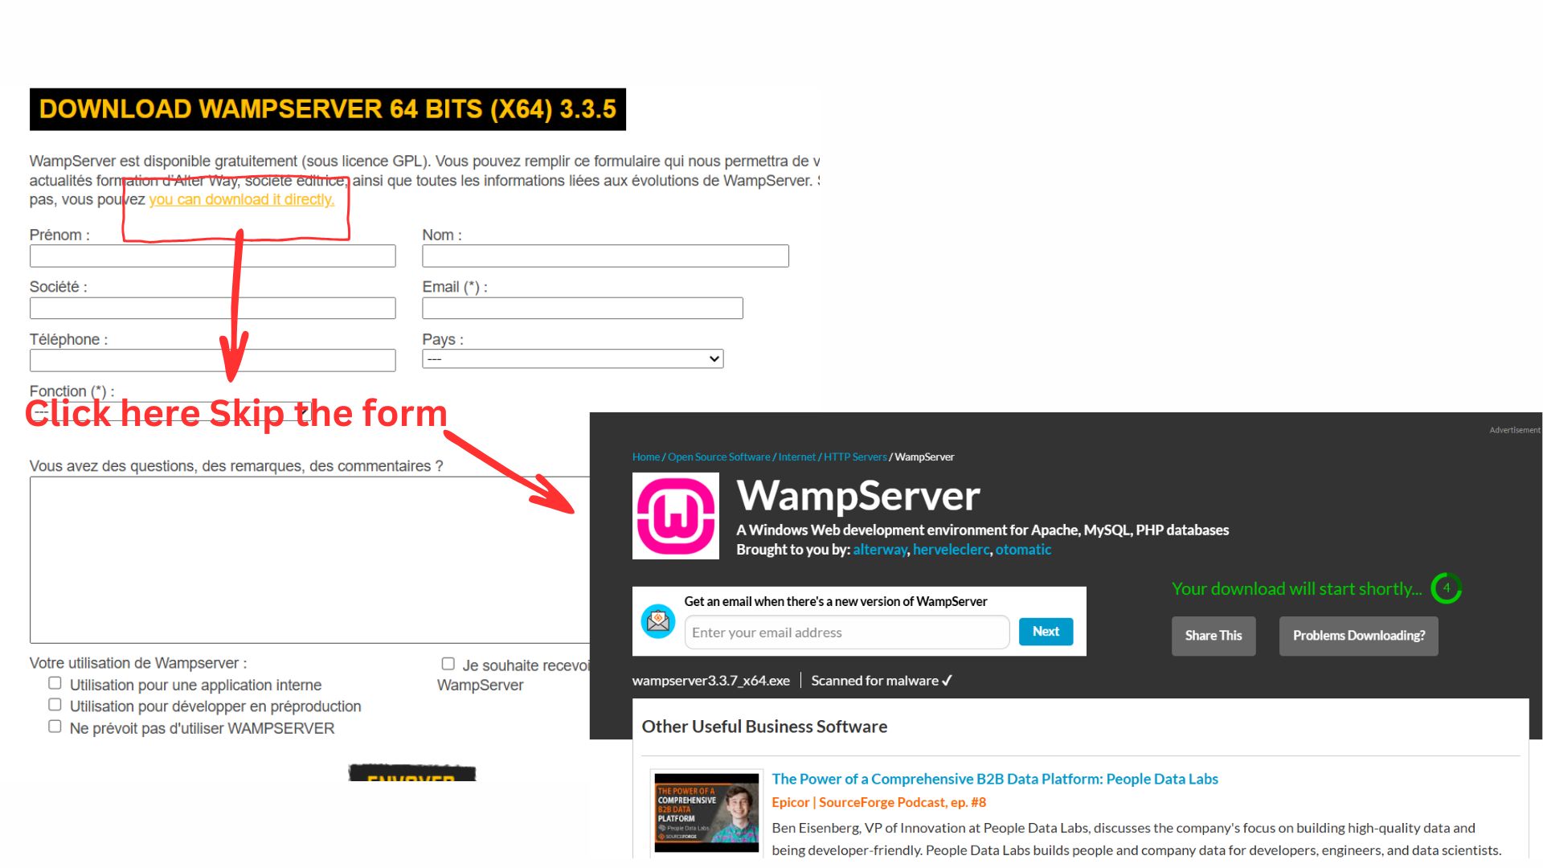Click the Home breadcrumb menu item

pyautogui.click(x=645, y=457)
